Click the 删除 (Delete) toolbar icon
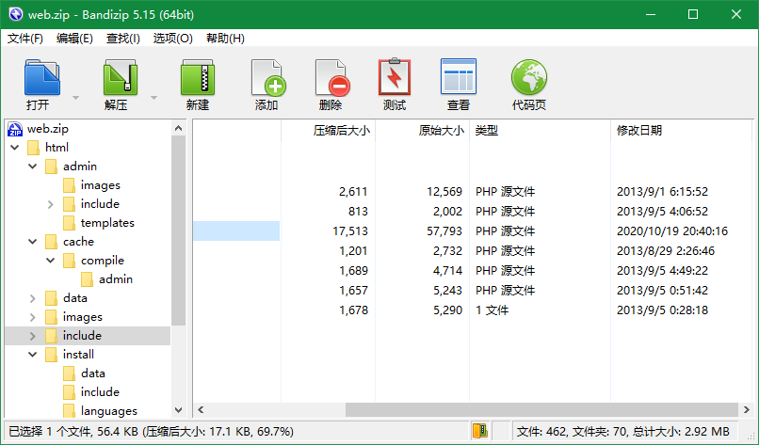 tap(332, 77)
